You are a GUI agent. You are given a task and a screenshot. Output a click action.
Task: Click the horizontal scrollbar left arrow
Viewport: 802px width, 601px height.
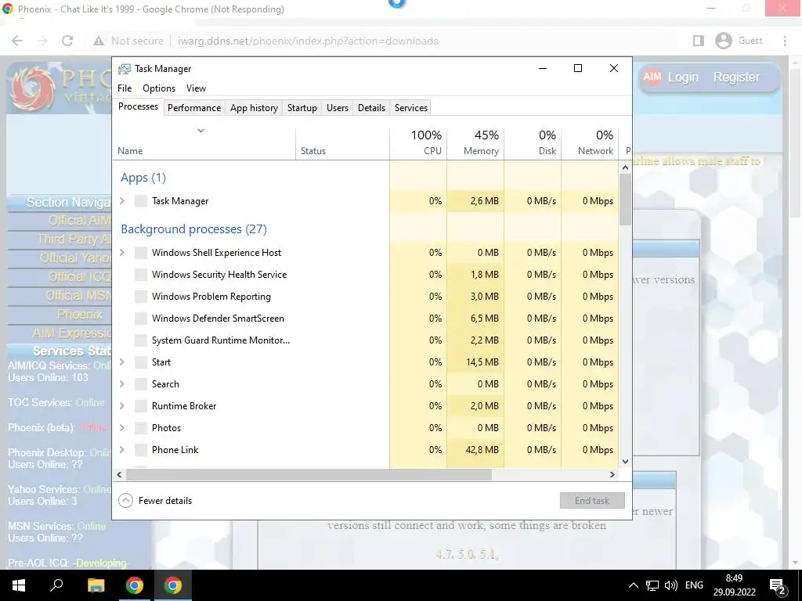coord(119,475)
